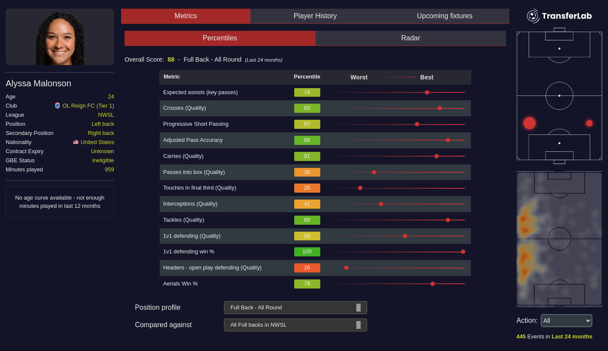Click the Crosses (Quality) percentile badge 83

click(307, 108)
